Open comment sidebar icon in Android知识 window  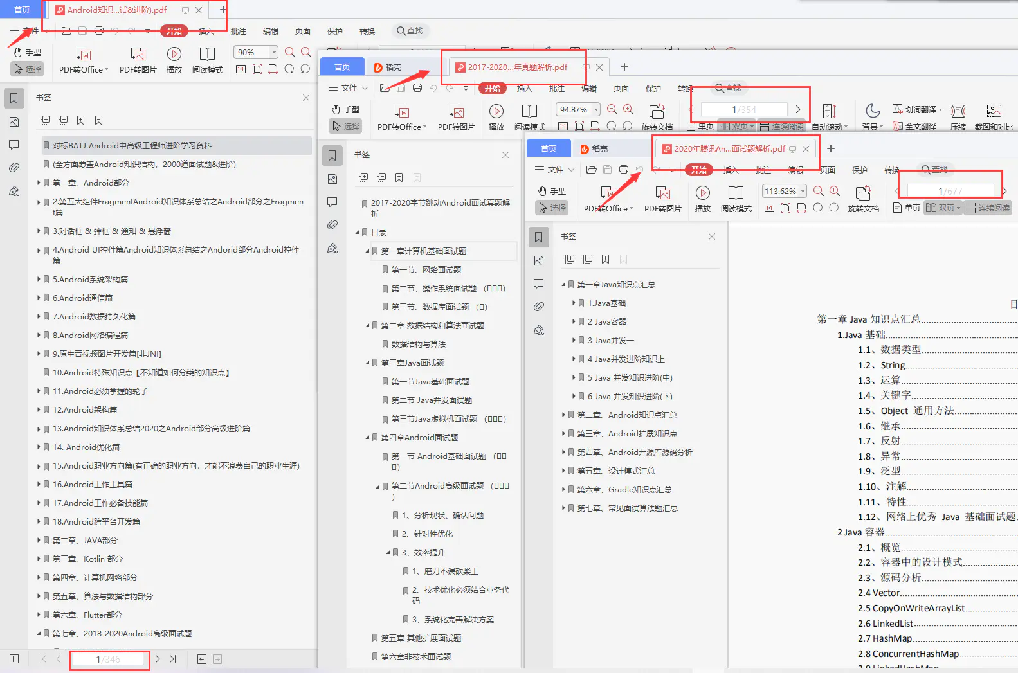(x=14, y=145)
